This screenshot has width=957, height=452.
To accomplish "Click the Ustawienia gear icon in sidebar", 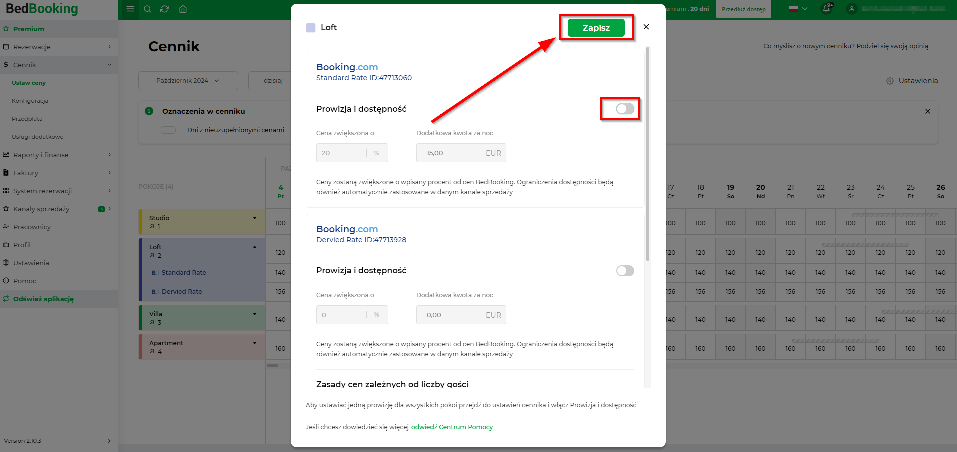I will click(6, 263).
